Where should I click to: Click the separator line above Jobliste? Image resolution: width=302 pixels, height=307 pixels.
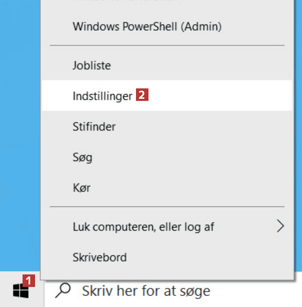pyautogui.click(x=167, y=46)
